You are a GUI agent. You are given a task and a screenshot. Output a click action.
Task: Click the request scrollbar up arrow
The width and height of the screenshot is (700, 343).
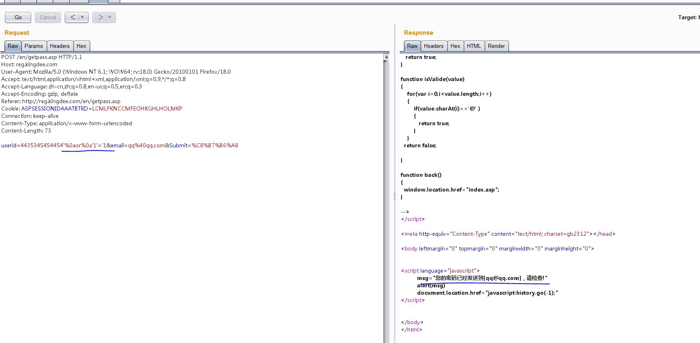click(x=386, y=57)
